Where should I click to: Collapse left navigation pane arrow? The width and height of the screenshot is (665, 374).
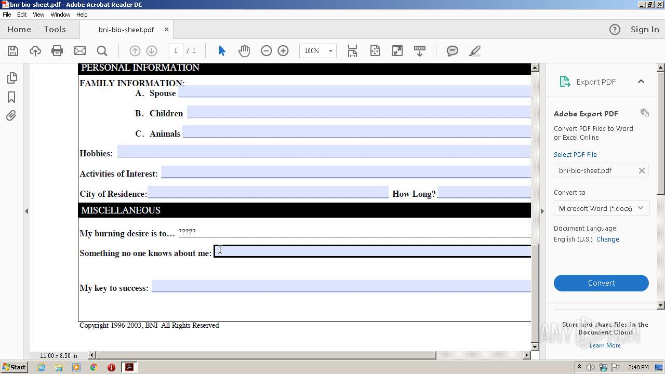26,211
